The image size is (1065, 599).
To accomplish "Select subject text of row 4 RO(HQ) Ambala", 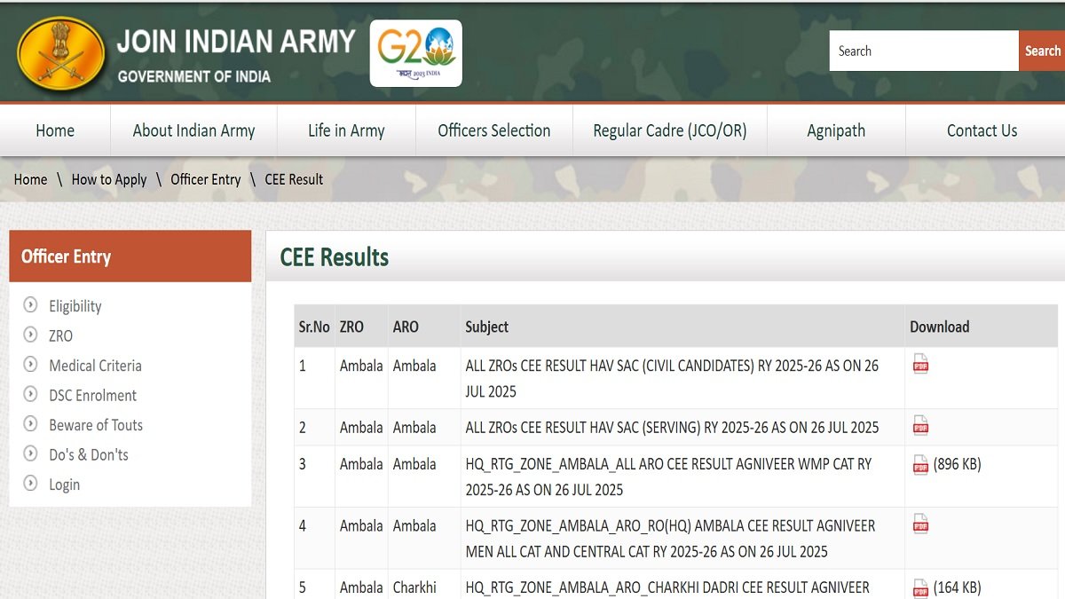I will coord(670,539).
